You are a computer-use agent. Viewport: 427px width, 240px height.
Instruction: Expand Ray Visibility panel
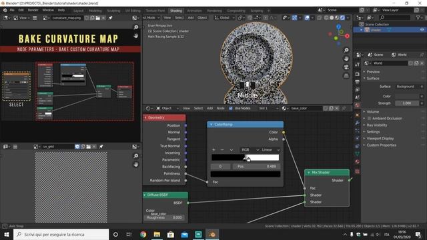click(x=377, y=125)
